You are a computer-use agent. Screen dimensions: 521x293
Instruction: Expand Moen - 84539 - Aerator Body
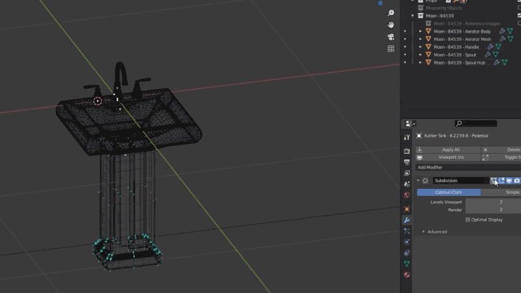420,31
